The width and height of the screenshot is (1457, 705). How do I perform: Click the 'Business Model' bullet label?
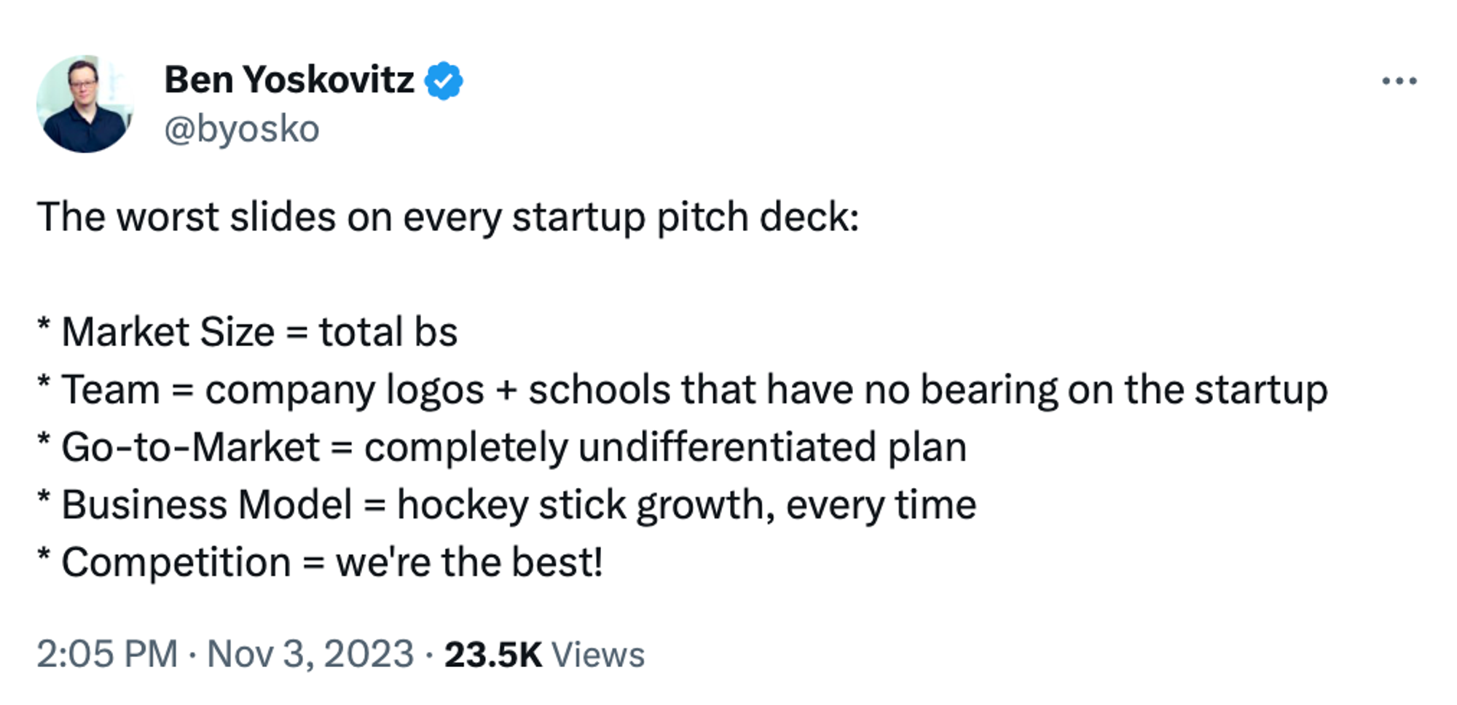pos(207,505)
